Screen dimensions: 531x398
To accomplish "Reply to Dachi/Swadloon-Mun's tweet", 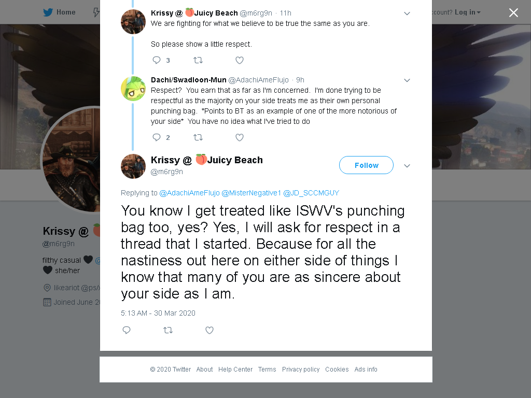I will tap(157, 137).
